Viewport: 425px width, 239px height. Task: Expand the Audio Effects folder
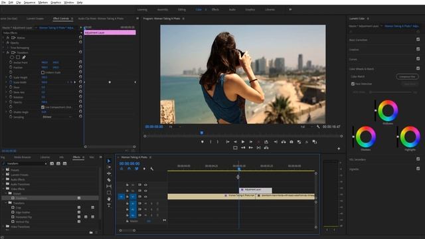[3, 179]
